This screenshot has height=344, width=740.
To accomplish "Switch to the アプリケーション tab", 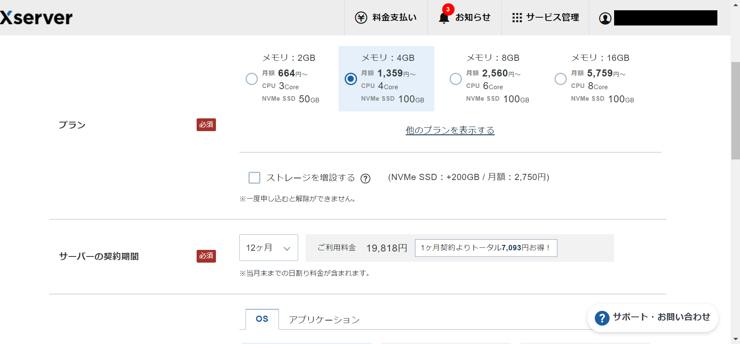I will (324, 320).
